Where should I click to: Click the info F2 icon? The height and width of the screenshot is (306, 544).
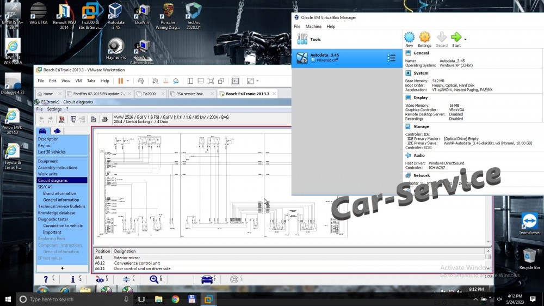(73, 279)
